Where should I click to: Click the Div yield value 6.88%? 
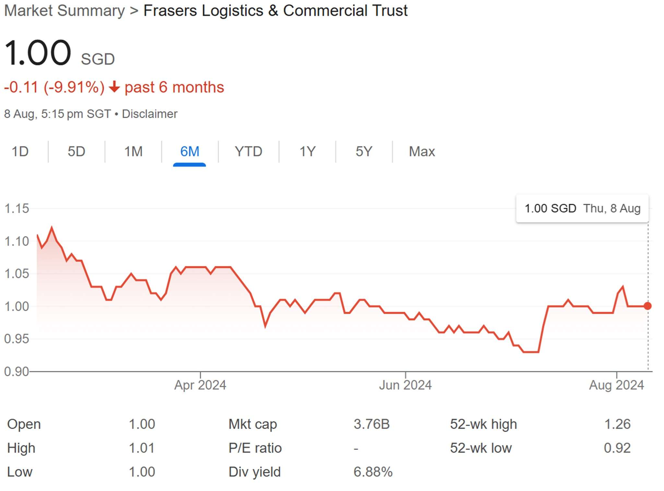pos(373,472)
